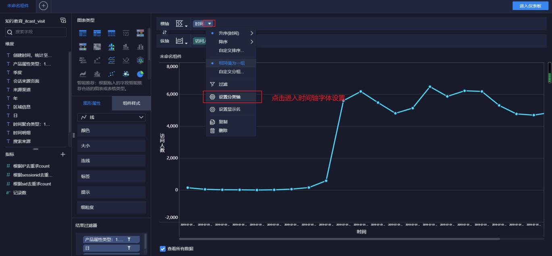Click the 纵轴 axis settings icon
This screenshot has height=256, width=552.
[181, 41]
